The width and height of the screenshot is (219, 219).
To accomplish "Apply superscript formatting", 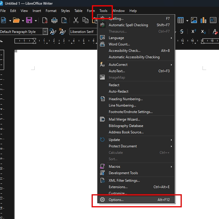I will 194,31.
